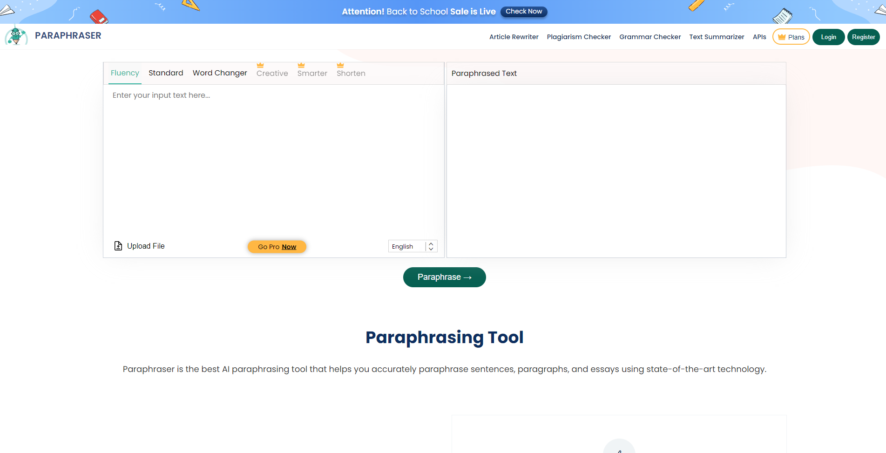Click the Paraphrasing Tool heading
This screenshot has width=886, height=453.
tap(445, 338)
